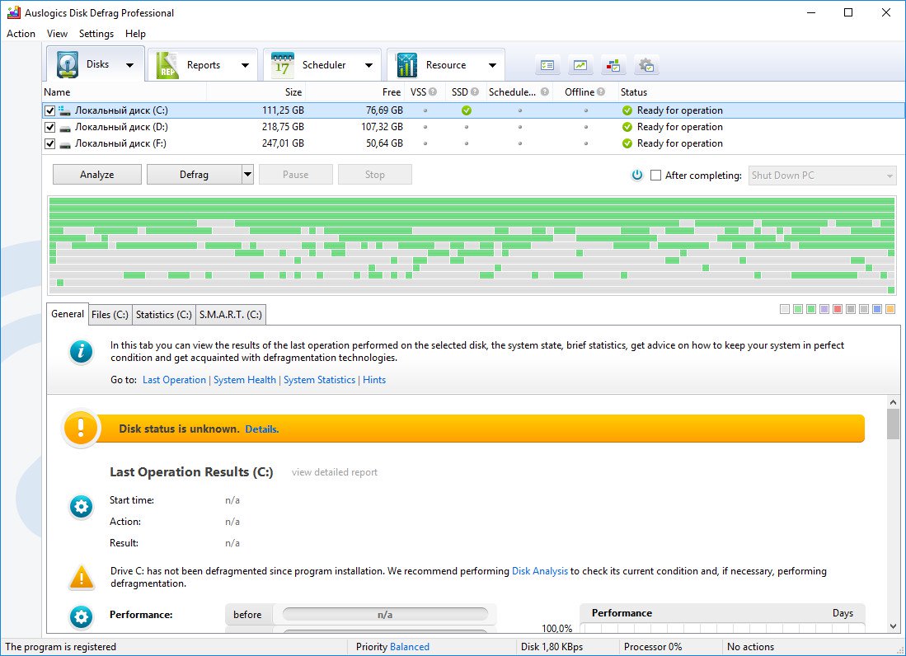Click the SSD column help icon
906x656 pixels.
point(474,91)
